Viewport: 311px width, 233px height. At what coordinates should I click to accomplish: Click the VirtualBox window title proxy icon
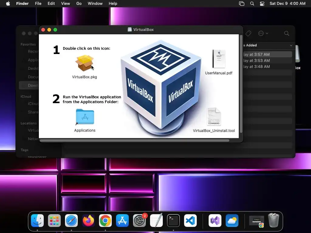coord(129,29)
